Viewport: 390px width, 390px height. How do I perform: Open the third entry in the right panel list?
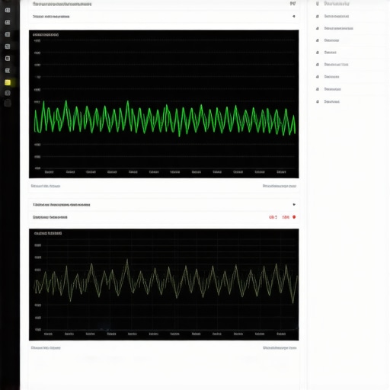(331, 40)
